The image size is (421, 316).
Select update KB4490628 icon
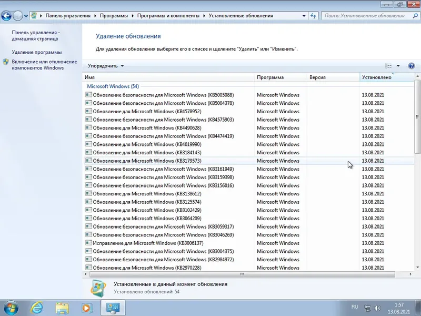click(88, 127)
